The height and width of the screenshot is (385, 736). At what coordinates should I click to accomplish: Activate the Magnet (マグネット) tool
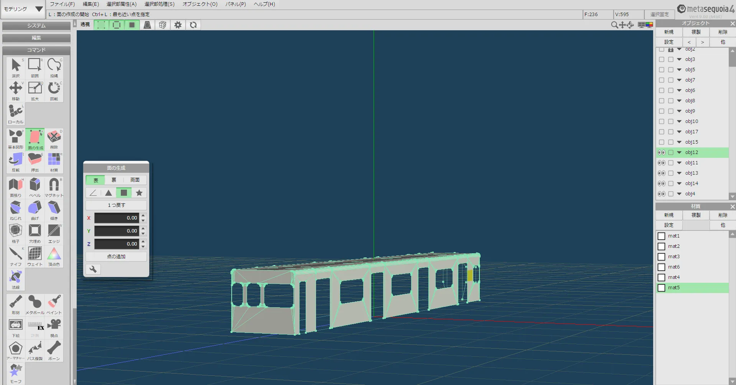click(x=54, y=187)
